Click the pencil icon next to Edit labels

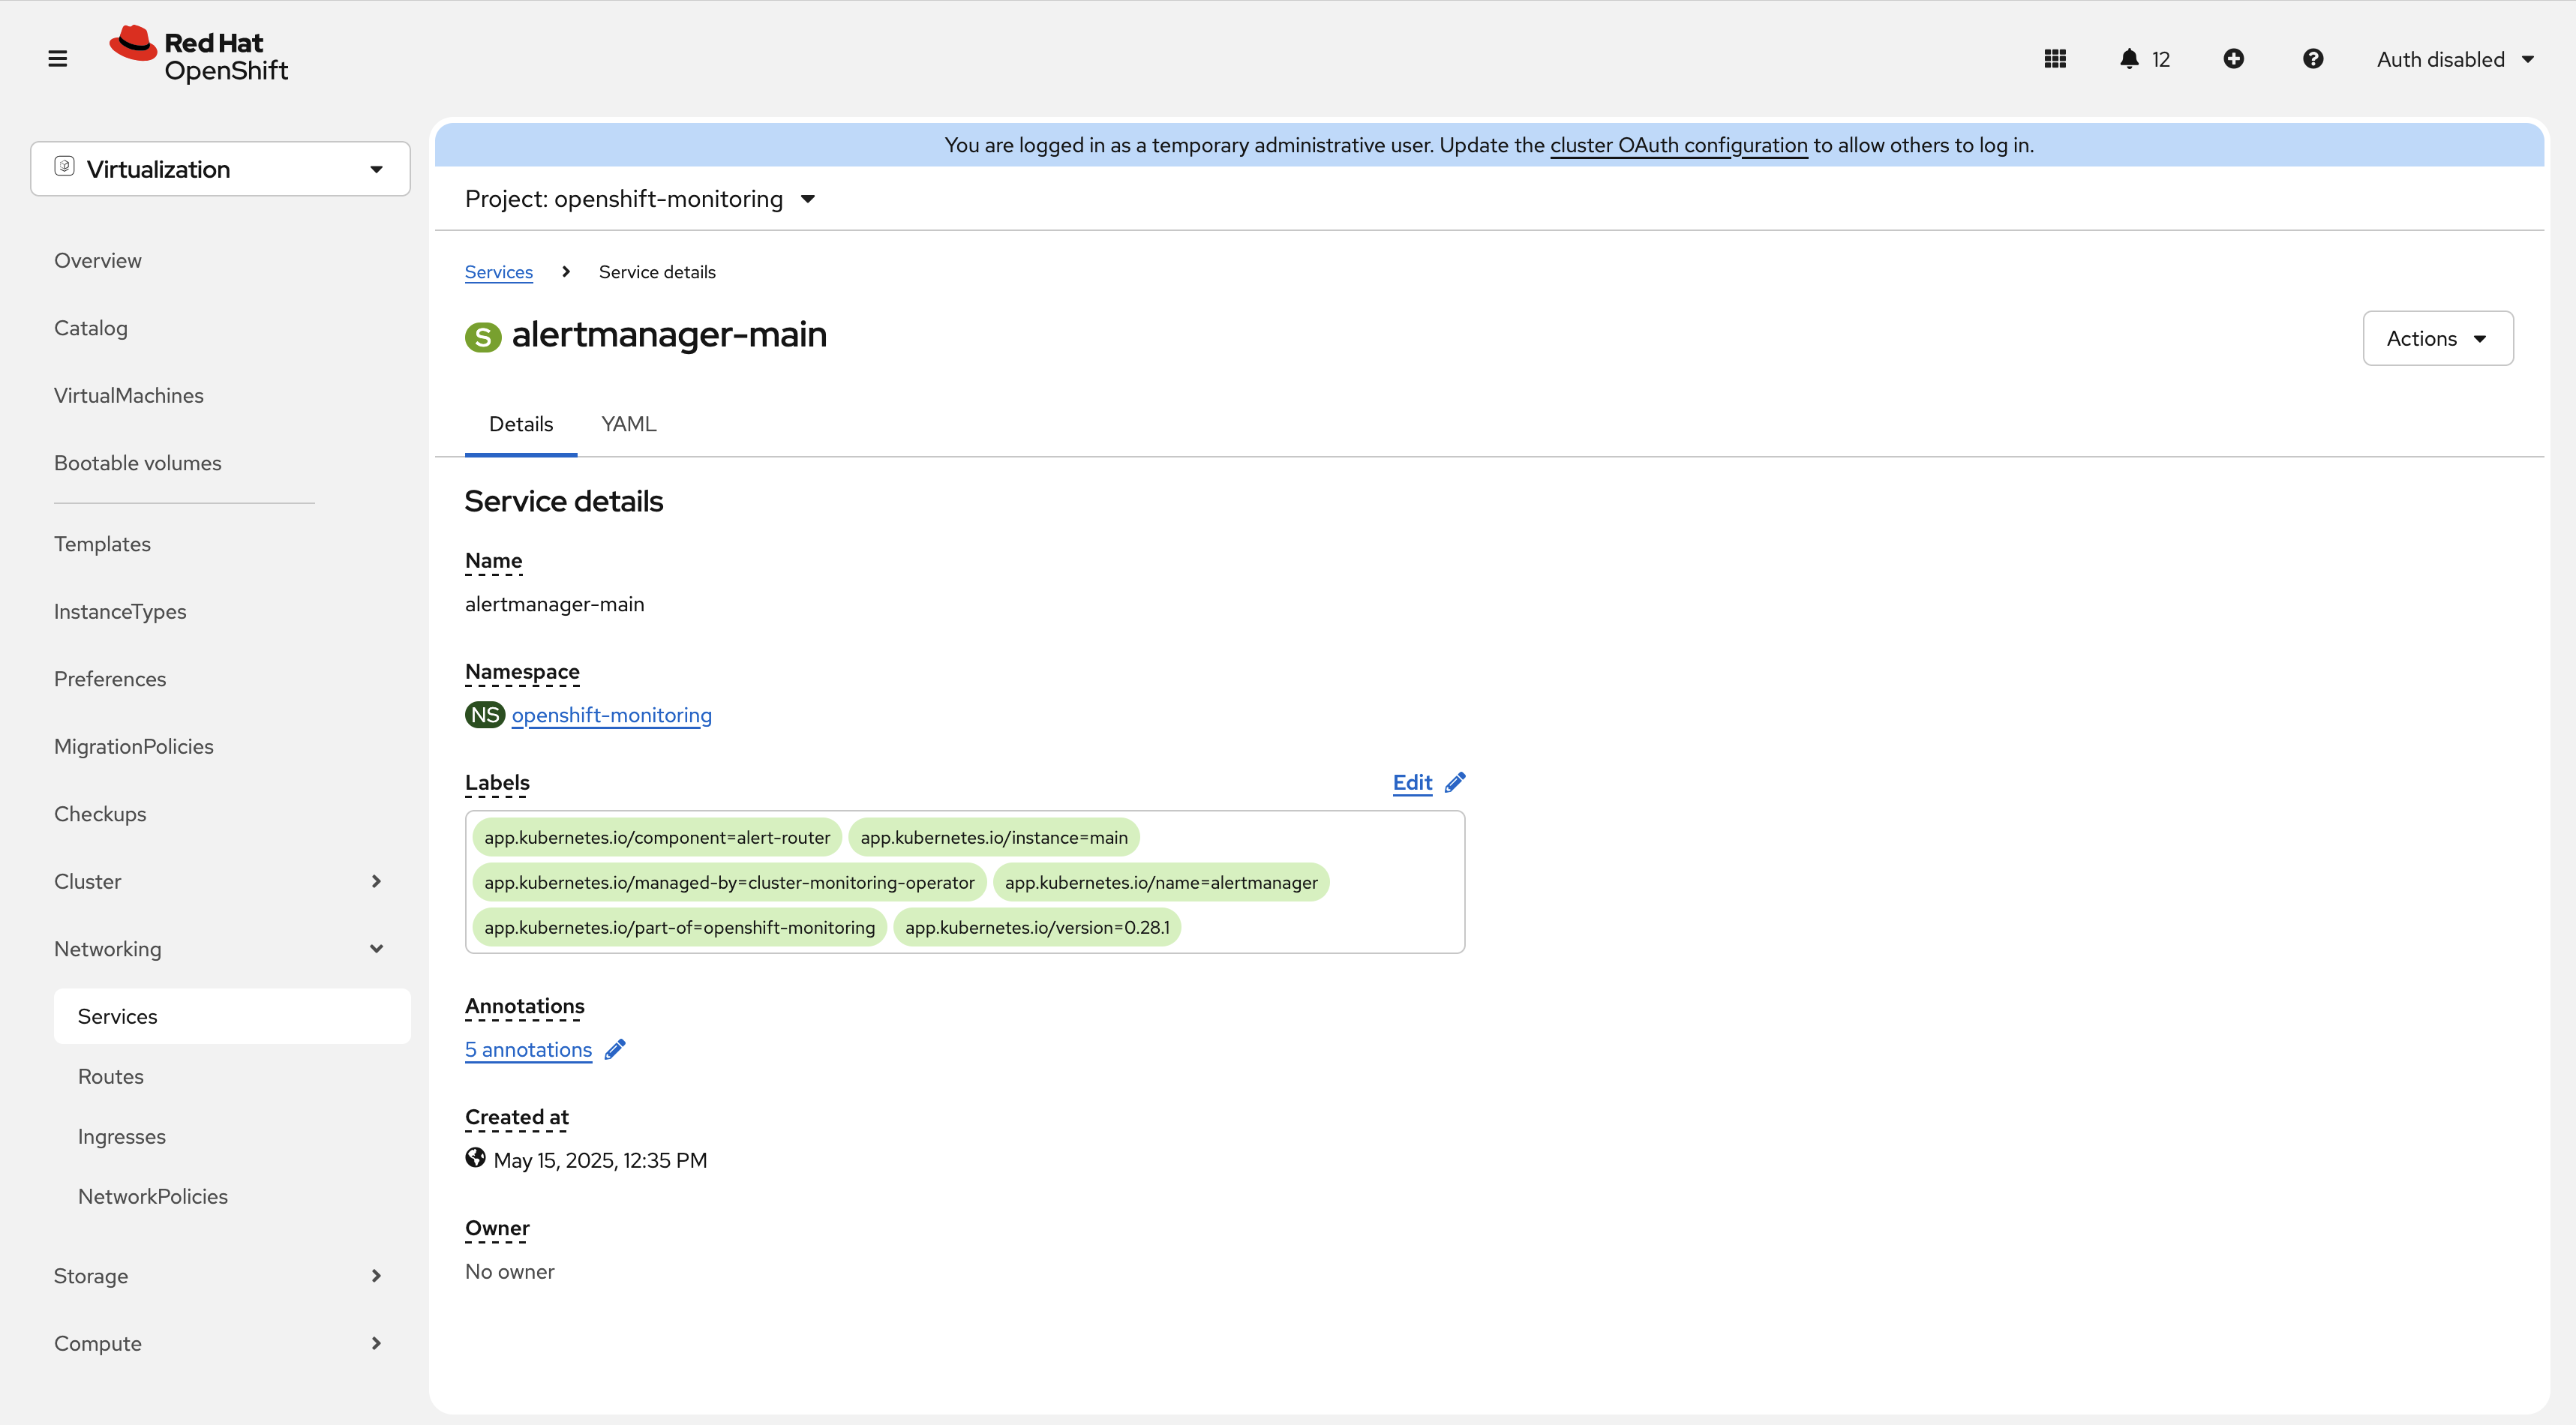(1455, 782)
